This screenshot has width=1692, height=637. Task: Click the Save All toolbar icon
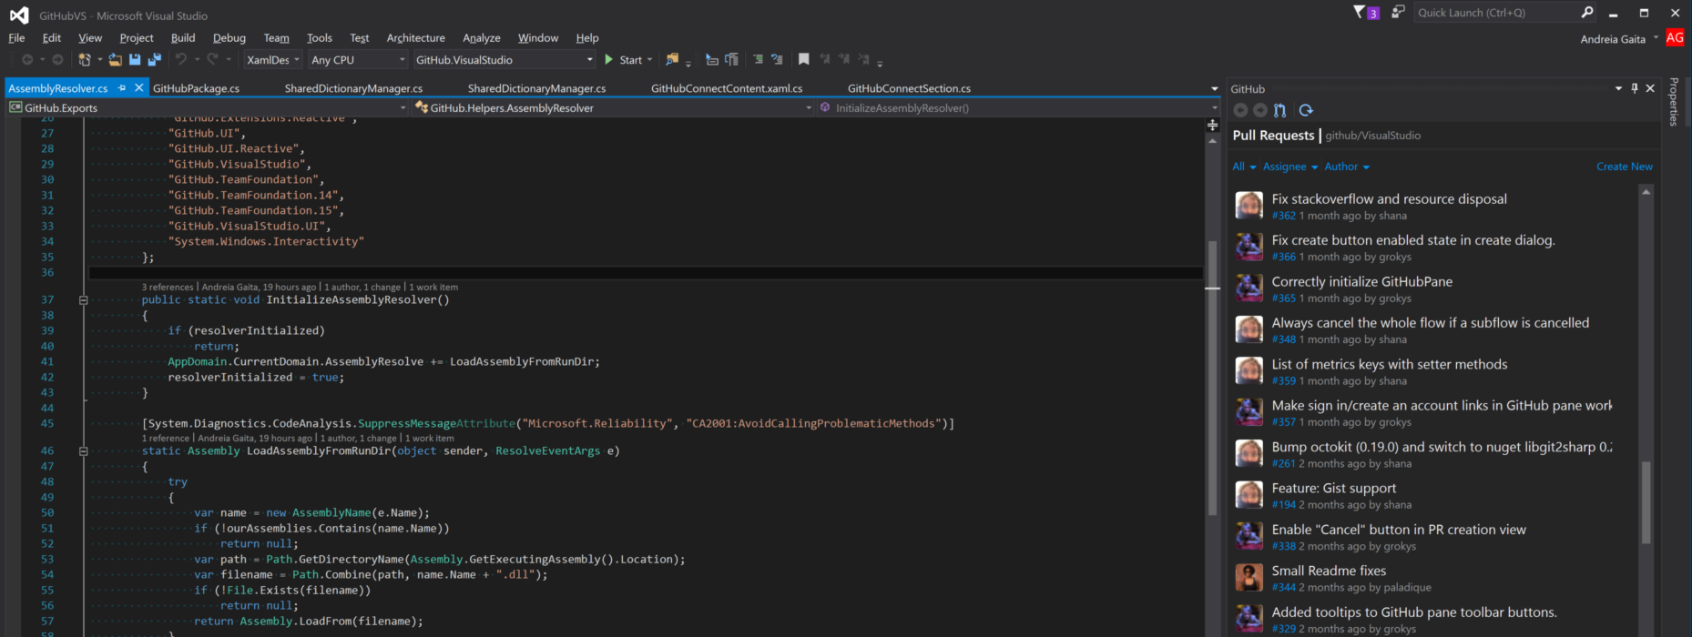point(154,60)
